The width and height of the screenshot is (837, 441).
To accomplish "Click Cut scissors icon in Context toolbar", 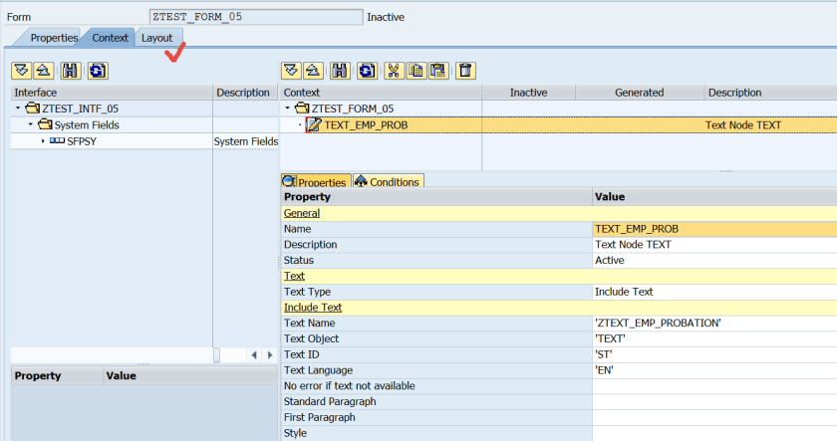I will 393,71.
